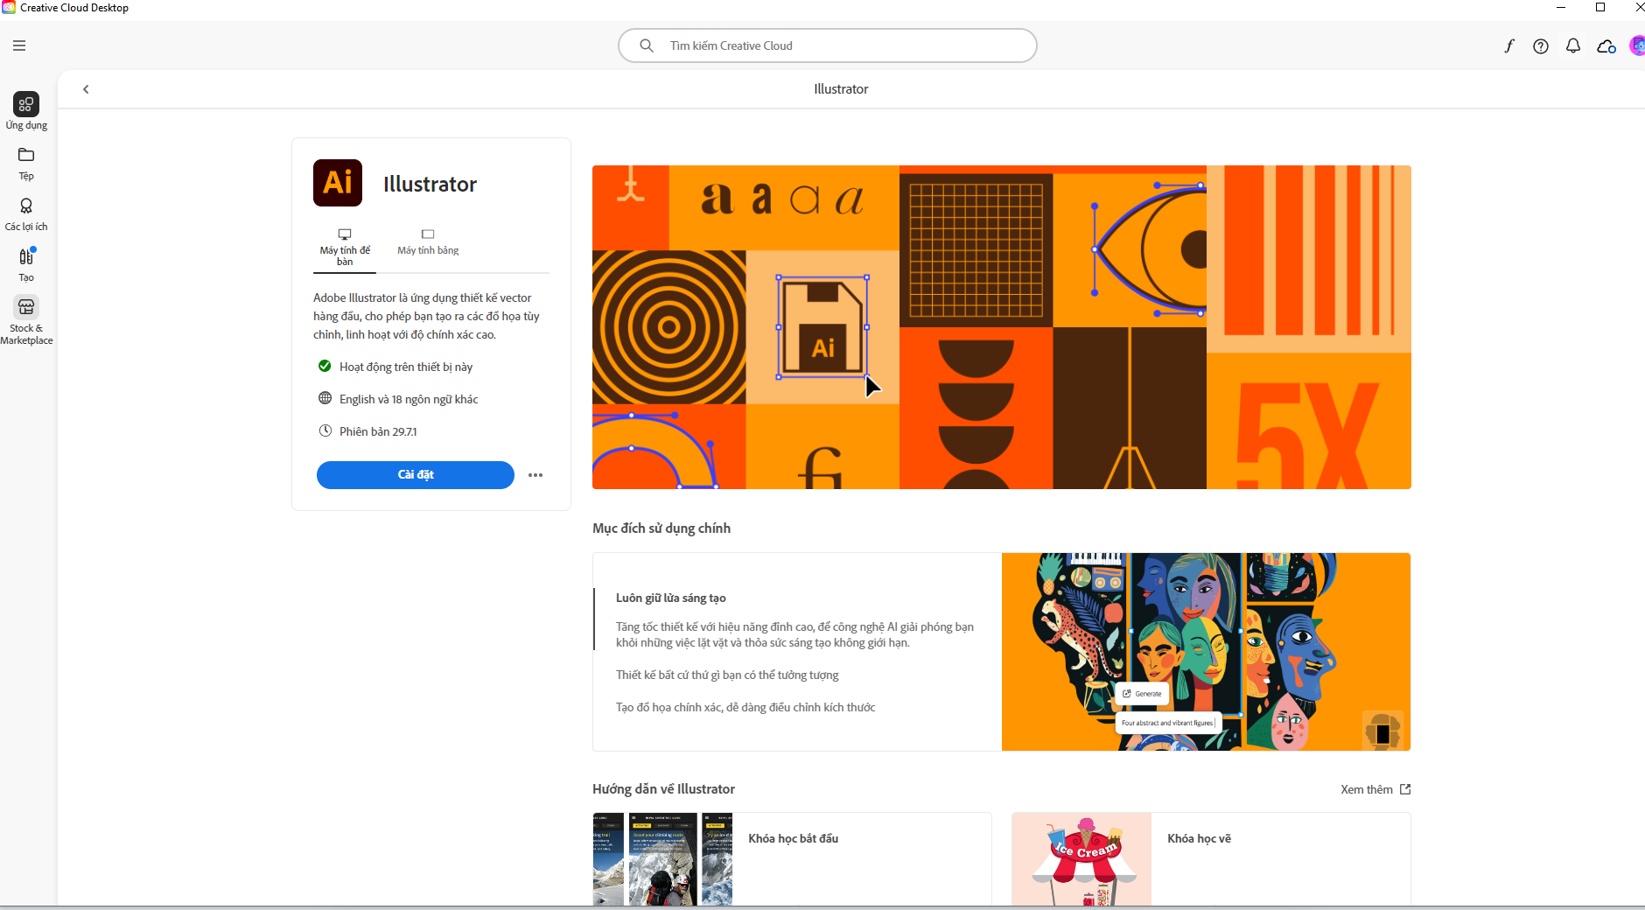Open the hamburger menu icon
Image resolution: width=1645 pixels, height=910 pixels.
(19, 45)
